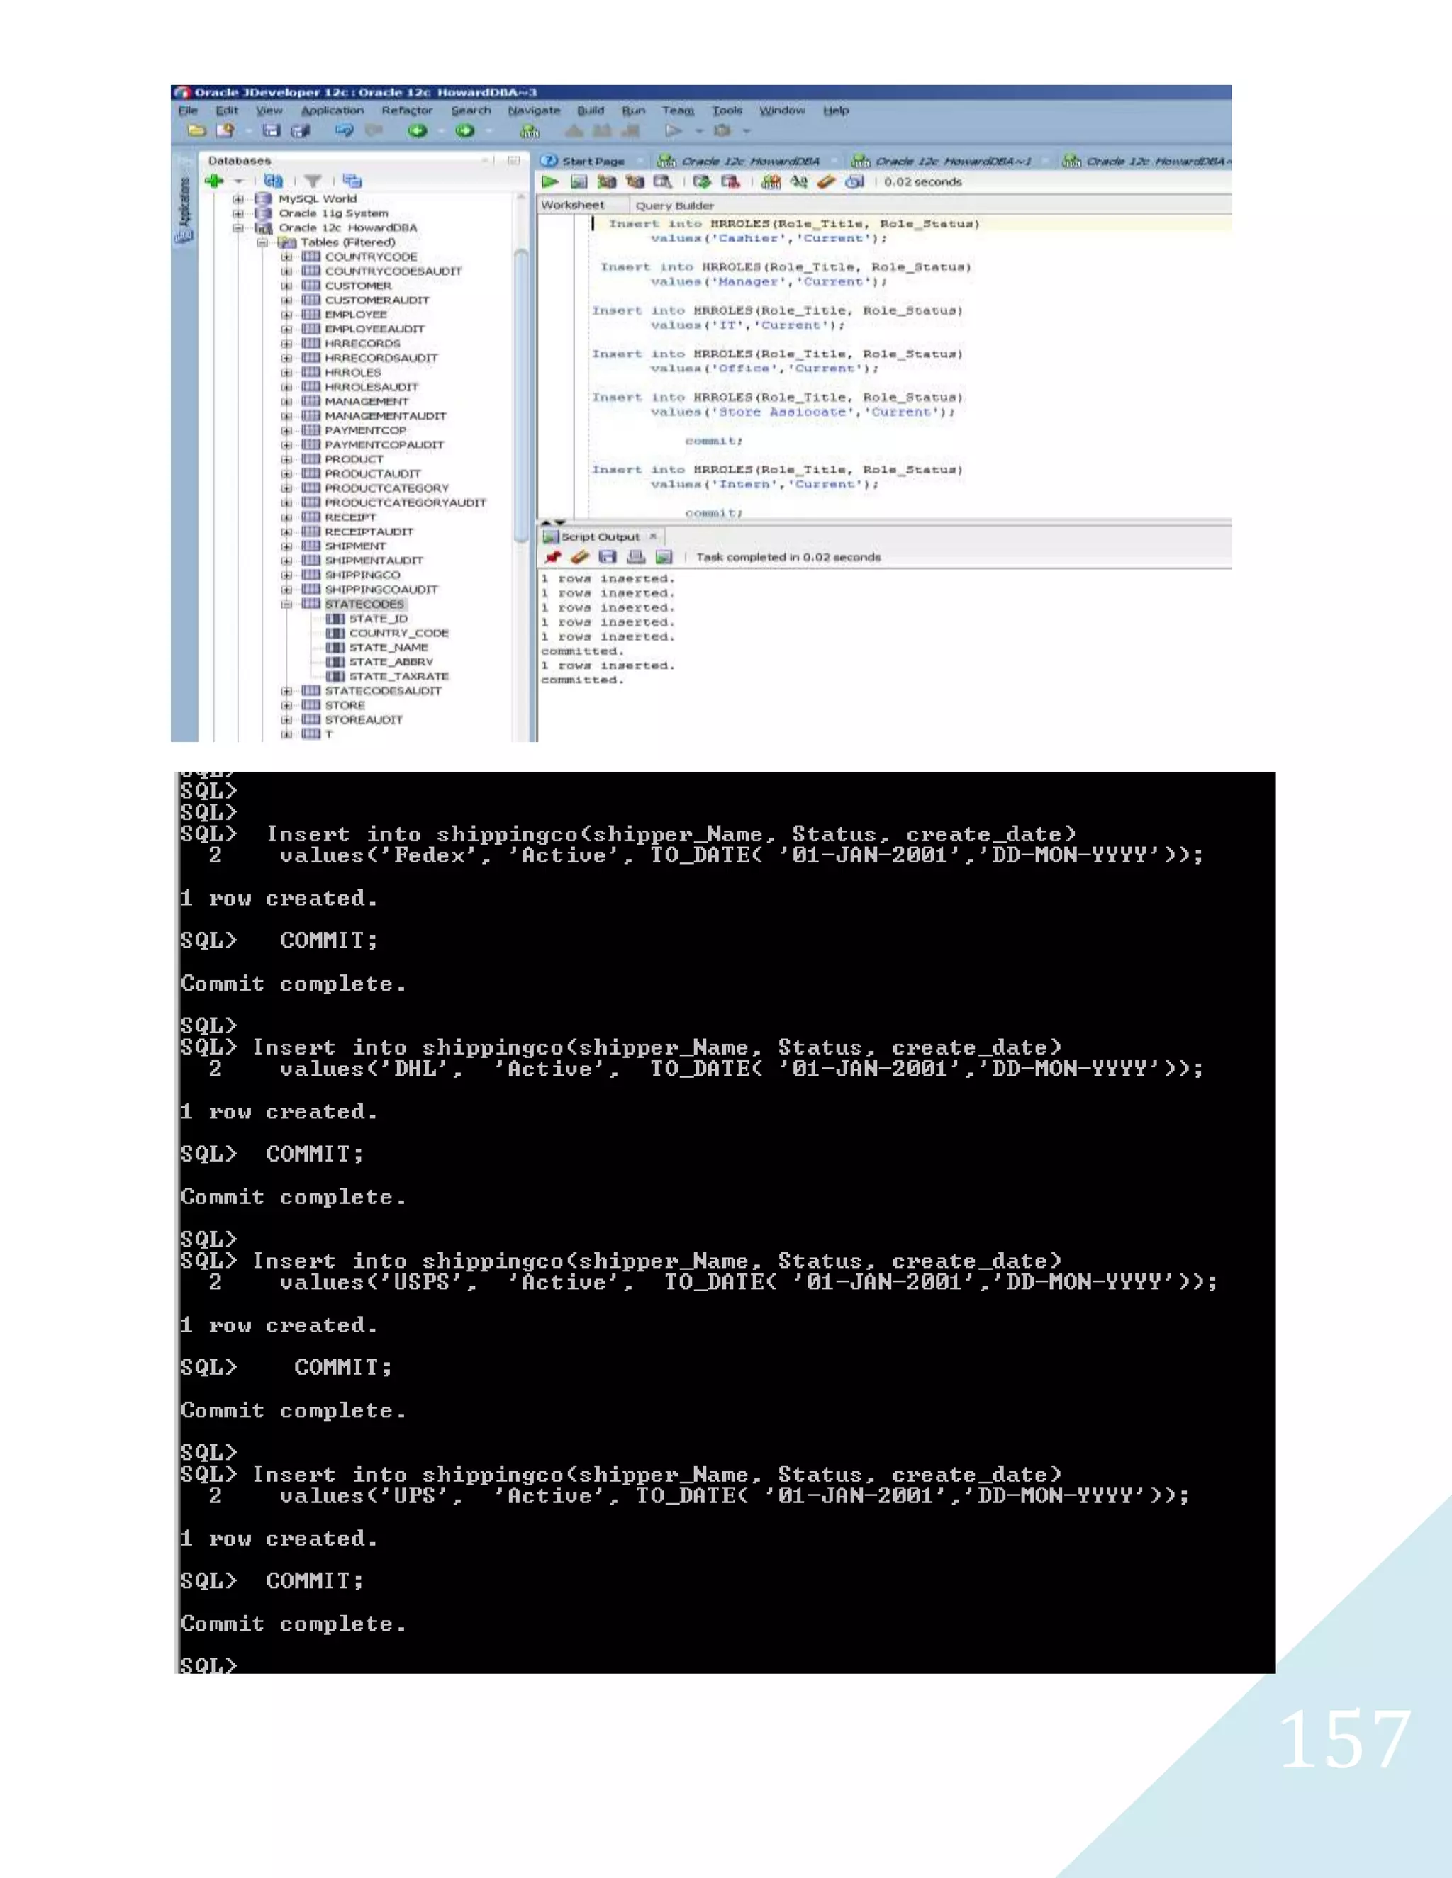This screenshot has height=1878, width=1452.
Task: Click the green Back navigation arrow
Action: pos(418,130)
